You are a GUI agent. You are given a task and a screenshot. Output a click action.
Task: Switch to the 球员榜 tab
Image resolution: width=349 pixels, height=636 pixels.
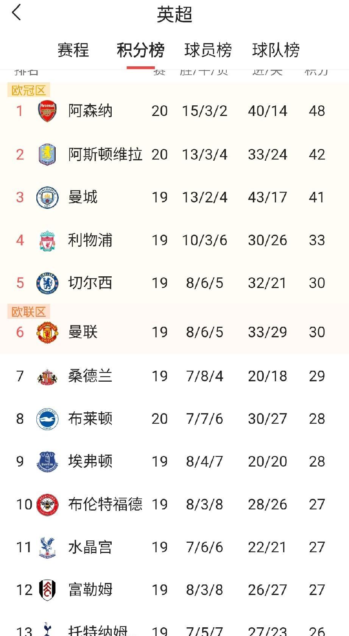tap(208, 50)
